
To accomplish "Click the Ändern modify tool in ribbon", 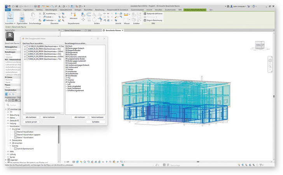I will (10, 16).
